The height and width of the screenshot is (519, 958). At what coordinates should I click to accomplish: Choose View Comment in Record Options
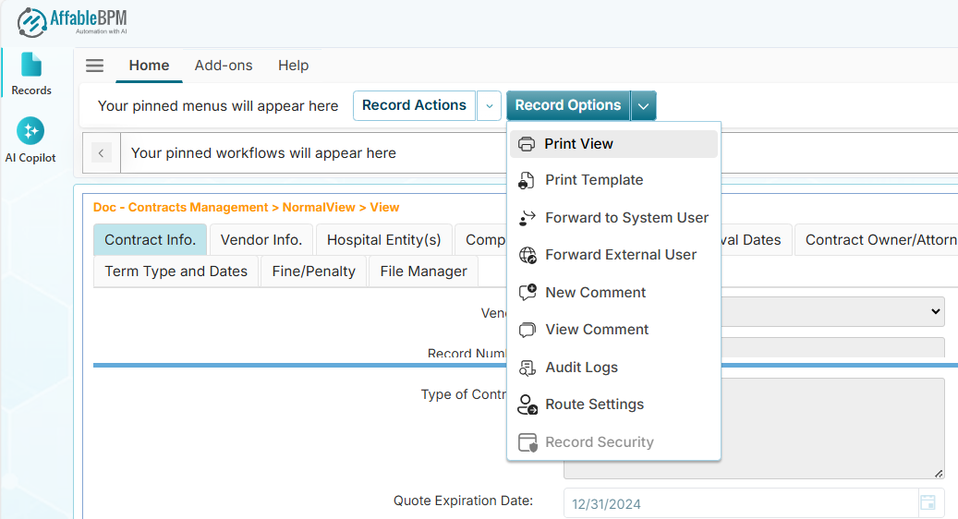(x=597, y=330)
